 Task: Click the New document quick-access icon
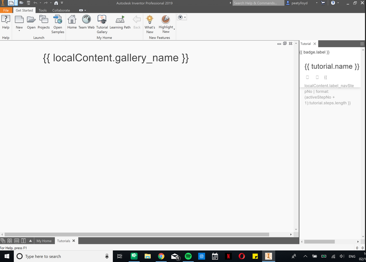pos(11,3)
